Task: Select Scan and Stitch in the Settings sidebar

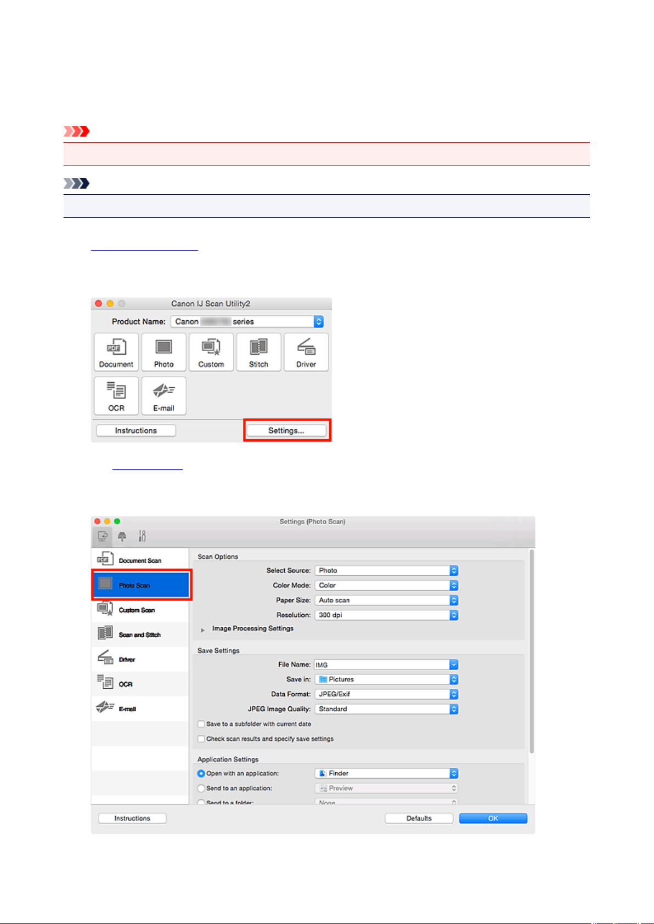Action: tap(140, 634)
